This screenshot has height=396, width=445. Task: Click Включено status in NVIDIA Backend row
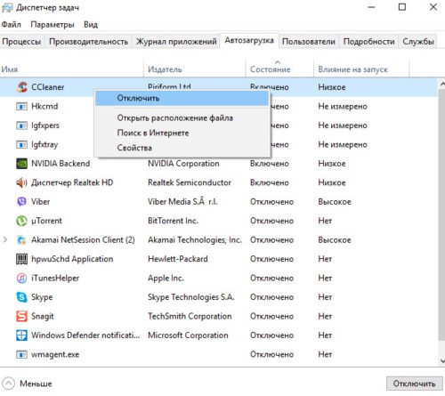(270, 164)
